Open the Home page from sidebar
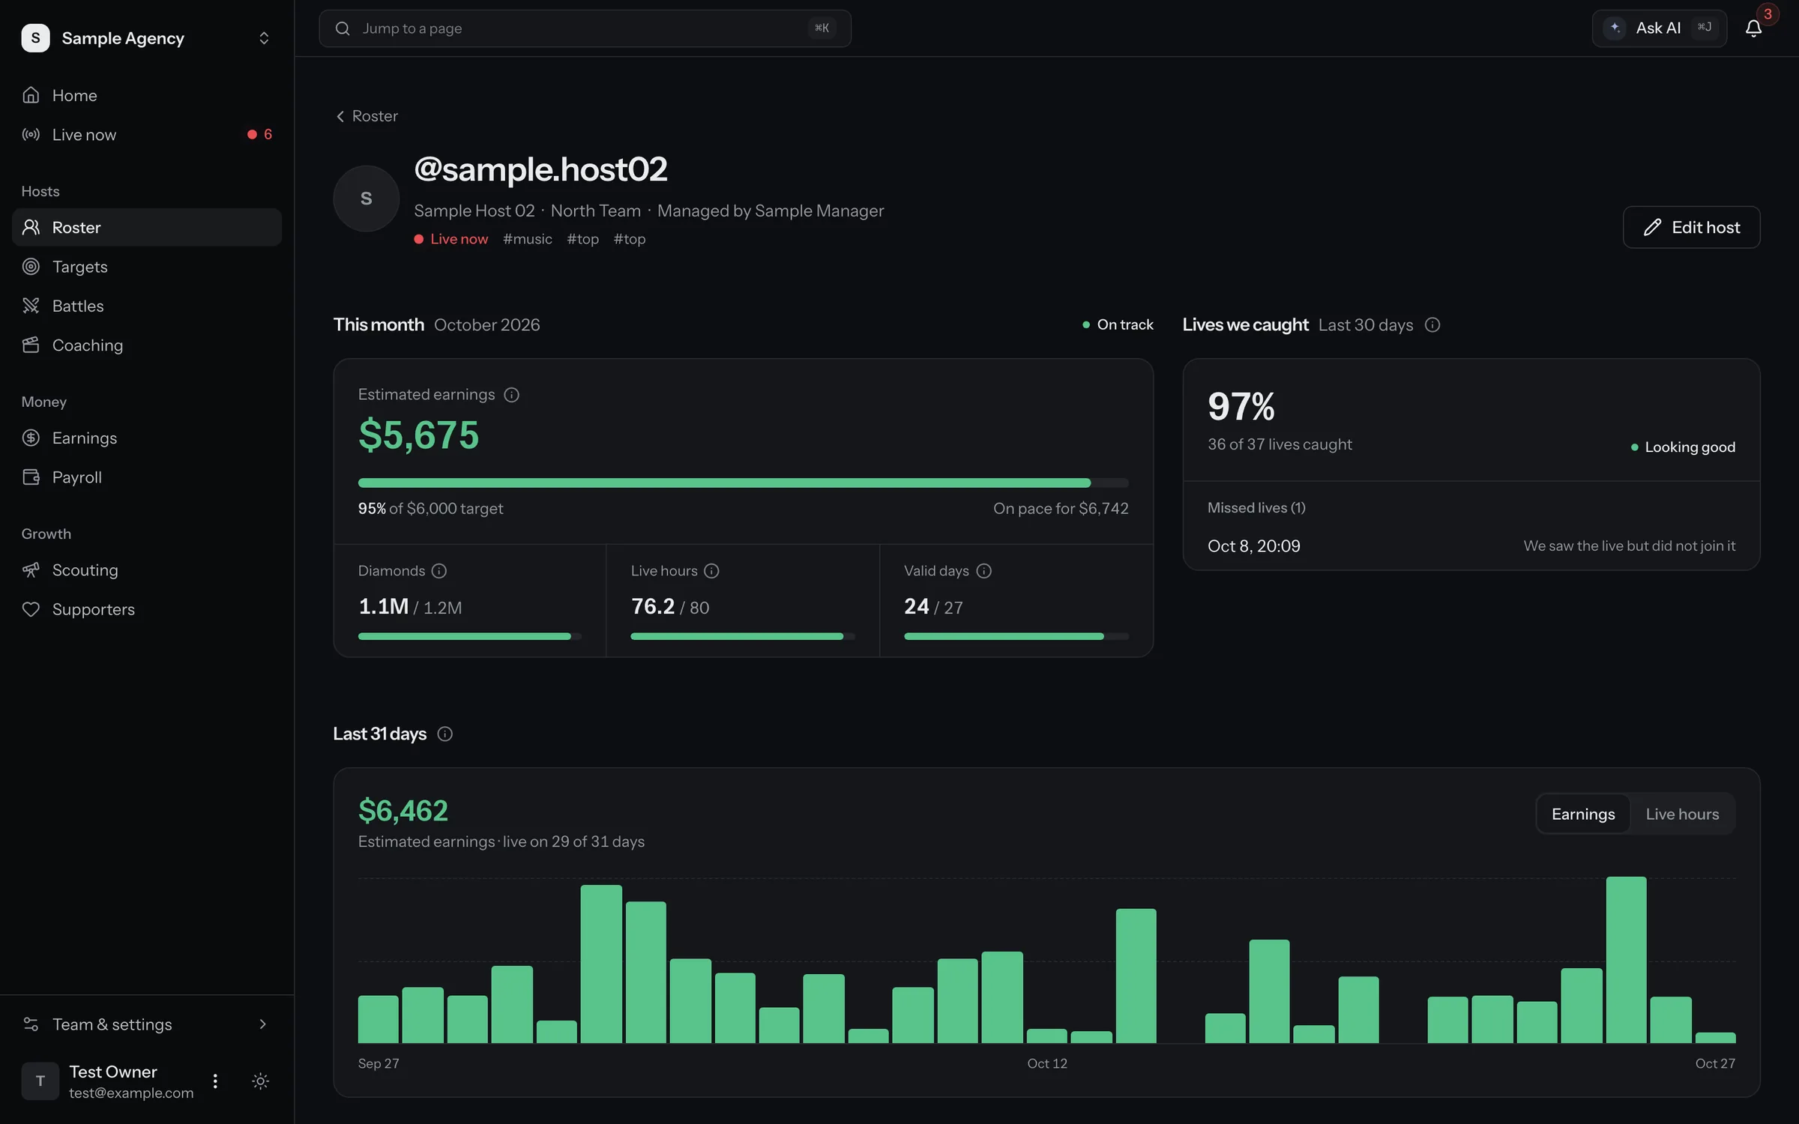This screenshot has width=1799, height=1124. point(147,95)
